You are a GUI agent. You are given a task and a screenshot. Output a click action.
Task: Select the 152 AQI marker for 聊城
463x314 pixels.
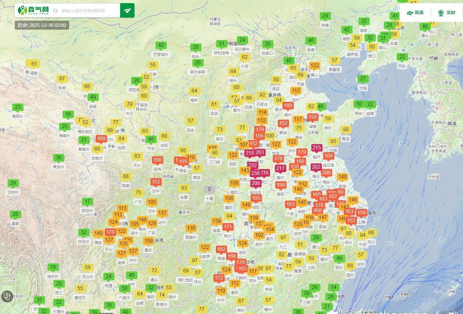point(283,123)
